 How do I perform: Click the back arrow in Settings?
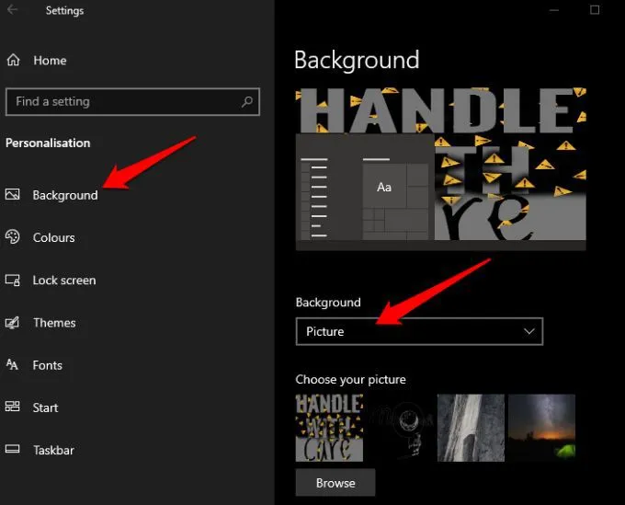12,9
